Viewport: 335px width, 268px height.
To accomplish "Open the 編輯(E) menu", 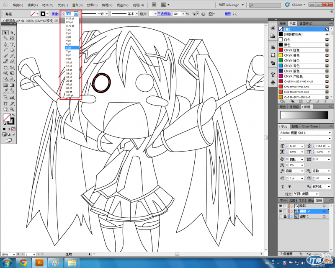I will click(33, 5).
